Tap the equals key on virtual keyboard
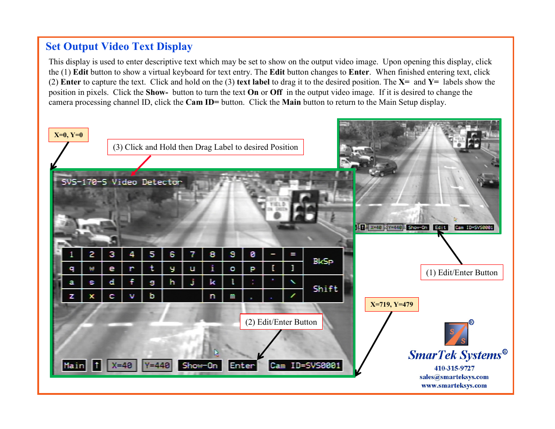555x429 pixels. (293, 255)
